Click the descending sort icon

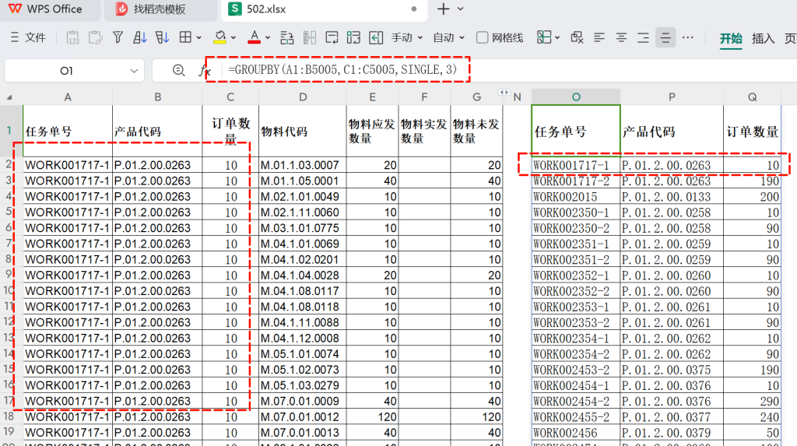coord(162,37)
